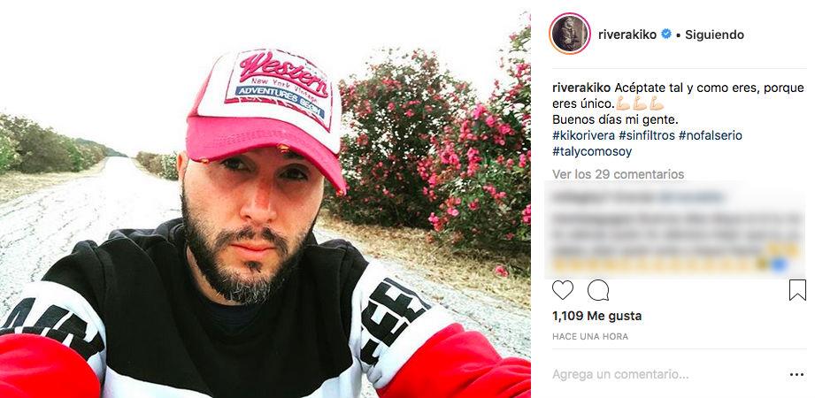Open riverakiko username in caption
Image resolution: width=815 pixels, height=398 pixels.
[x=581, y=88]
